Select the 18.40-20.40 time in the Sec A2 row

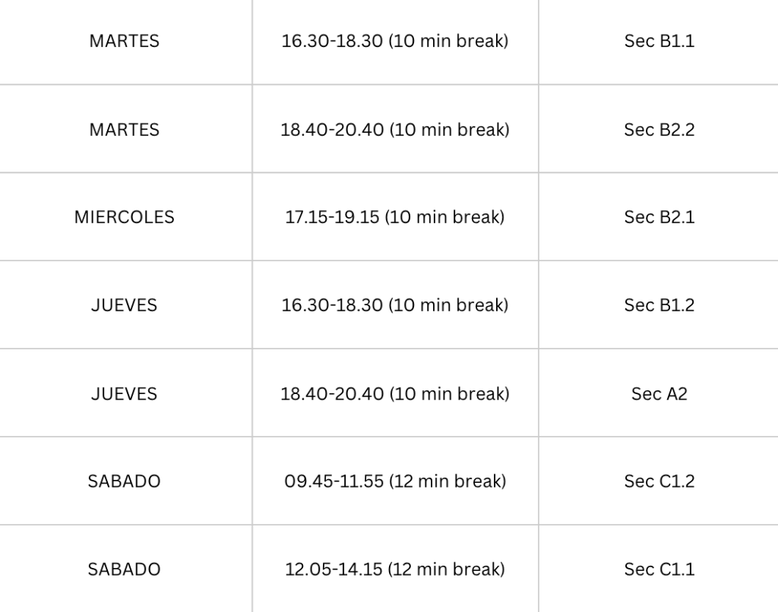[x=395, y=393]
